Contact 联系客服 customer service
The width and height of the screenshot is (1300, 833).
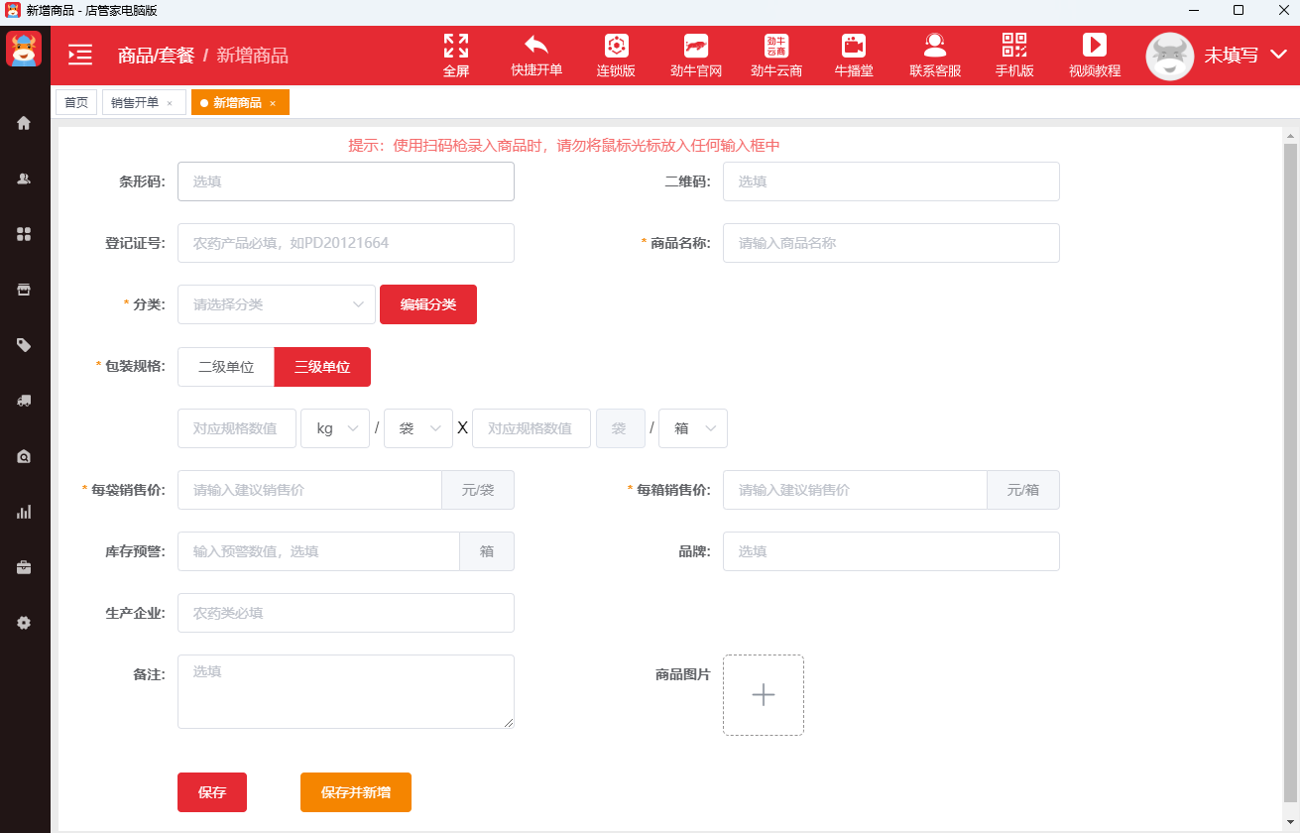pyautogui.click(x=935, y=56)
